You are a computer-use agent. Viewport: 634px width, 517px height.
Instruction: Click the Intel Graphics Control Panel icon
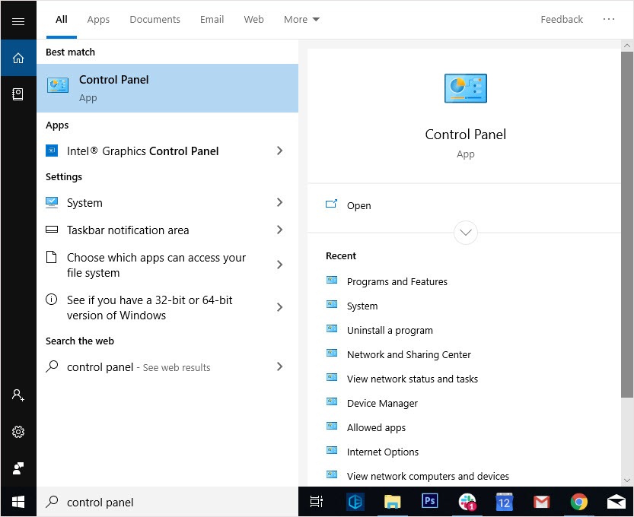(x=52, y=151)
